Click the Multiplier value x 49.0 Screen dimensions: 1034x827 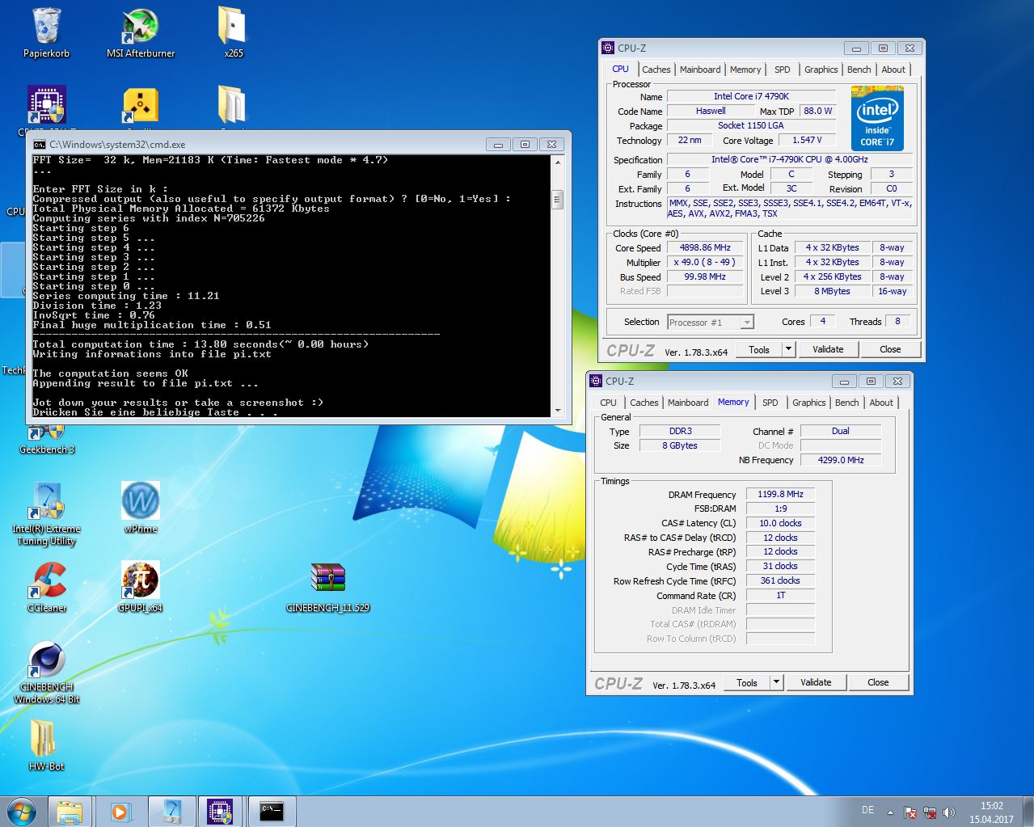(x=705, y=263)
